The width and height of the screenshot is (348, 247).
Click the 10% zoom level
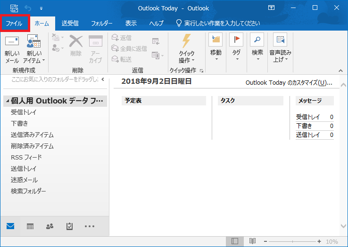click(332, 241)
